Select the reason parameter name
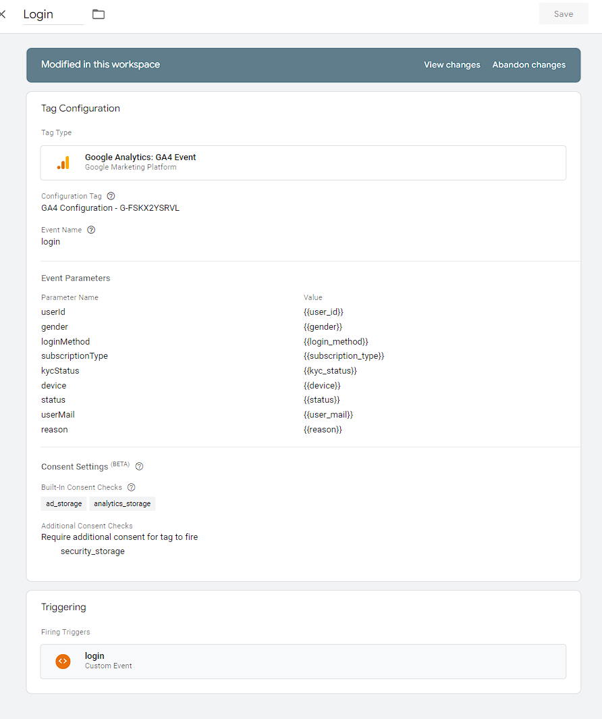Screen dimensions: 602x719 [55, 430]
